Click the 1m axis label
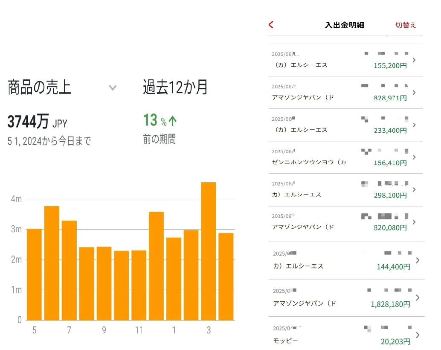This screenshot has height=350, width=441. click(x=16, y=290)
